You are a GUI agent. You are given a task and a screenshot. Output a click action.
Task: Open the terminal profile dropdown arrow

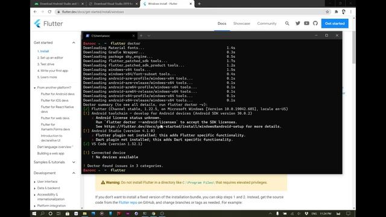click(149, 36)
